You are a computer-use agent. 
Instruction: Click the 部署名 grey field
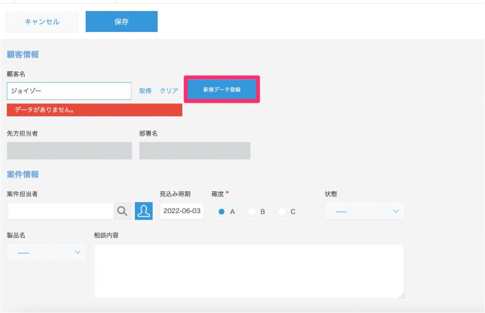(195, 151)
